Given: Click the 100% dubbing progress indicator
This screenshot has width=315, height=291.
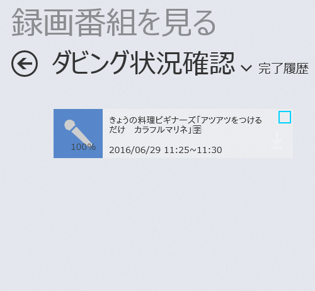Looking at the screenshot, I should (83, 147).
